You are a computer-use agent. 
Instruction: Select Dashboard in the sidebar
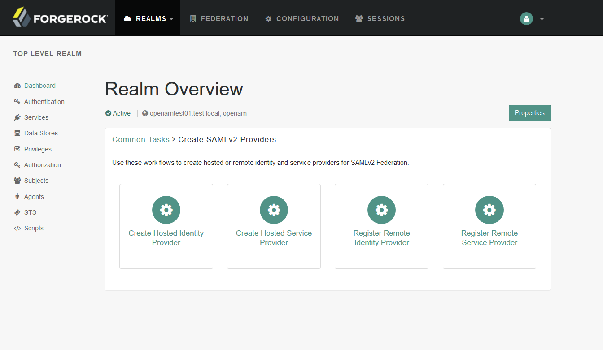pyautogui.click(x=40, y=86)
